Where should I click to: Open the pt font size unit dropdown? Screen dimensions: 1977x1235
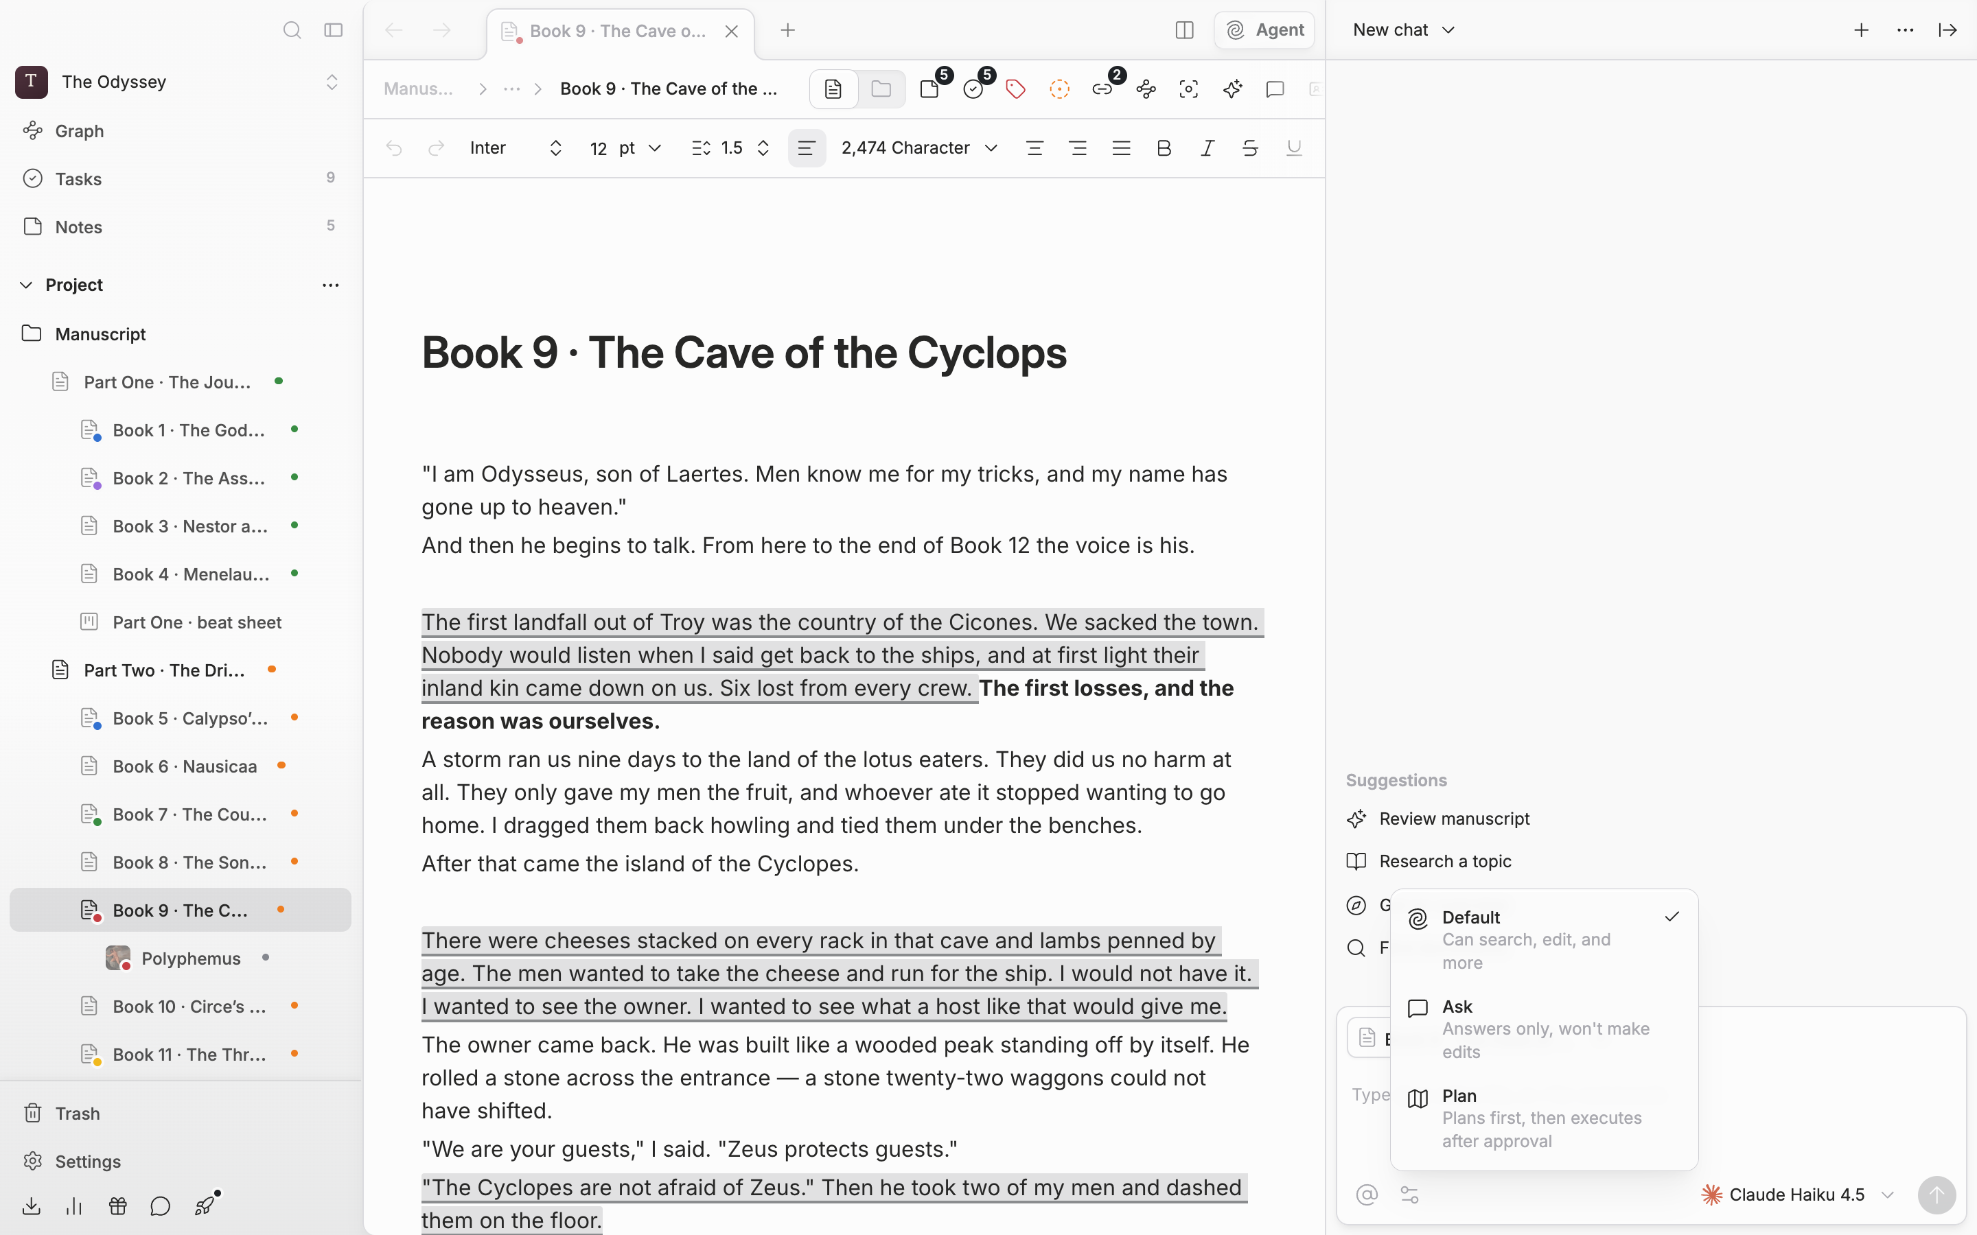tap(640, 148)
